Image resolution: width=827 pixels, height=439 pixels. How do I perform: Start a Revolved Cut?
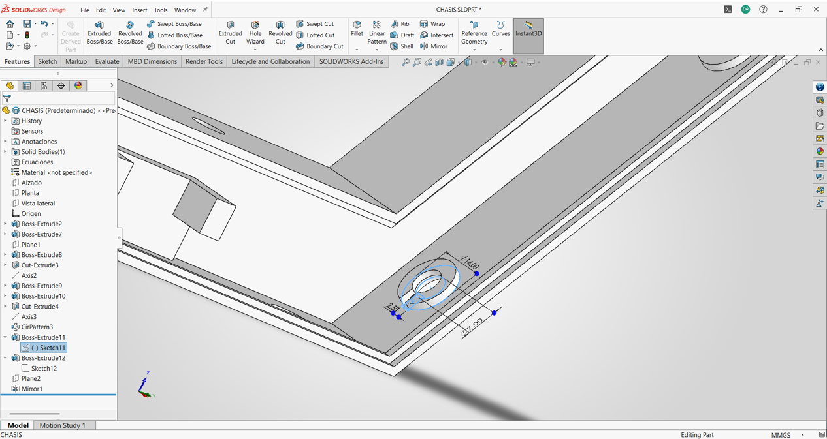[280, 33]
